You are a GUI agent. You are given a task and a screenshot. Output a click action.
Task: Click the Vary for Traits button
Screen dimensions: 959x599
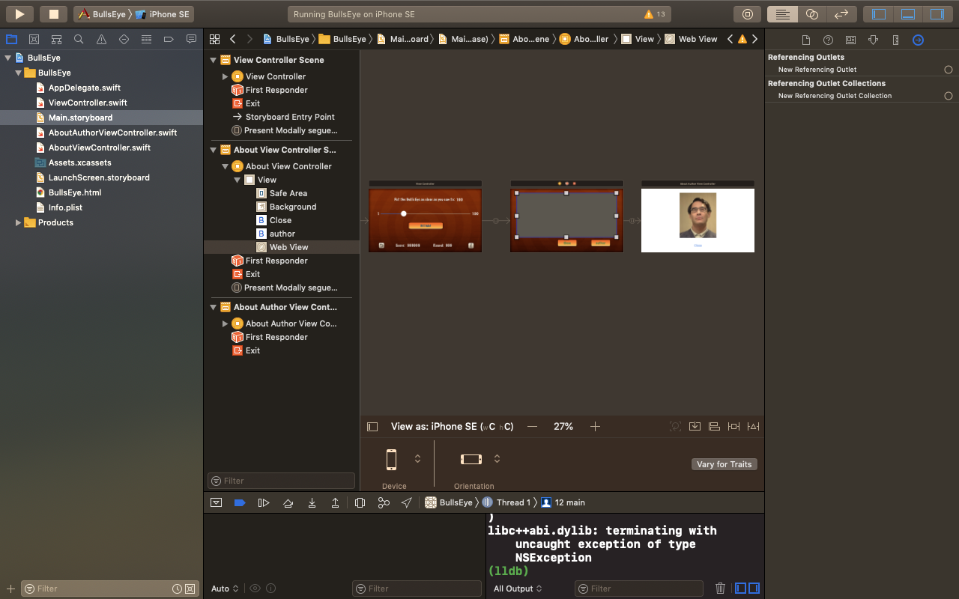724,464
